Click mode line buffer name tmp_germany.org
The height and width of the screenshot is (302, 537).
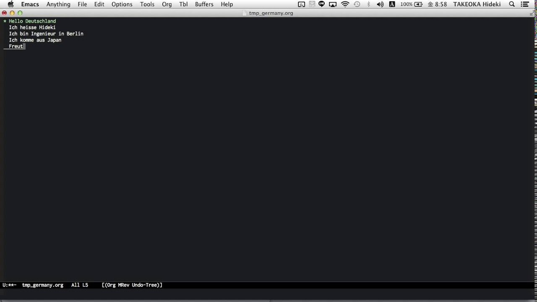(43, 285)
